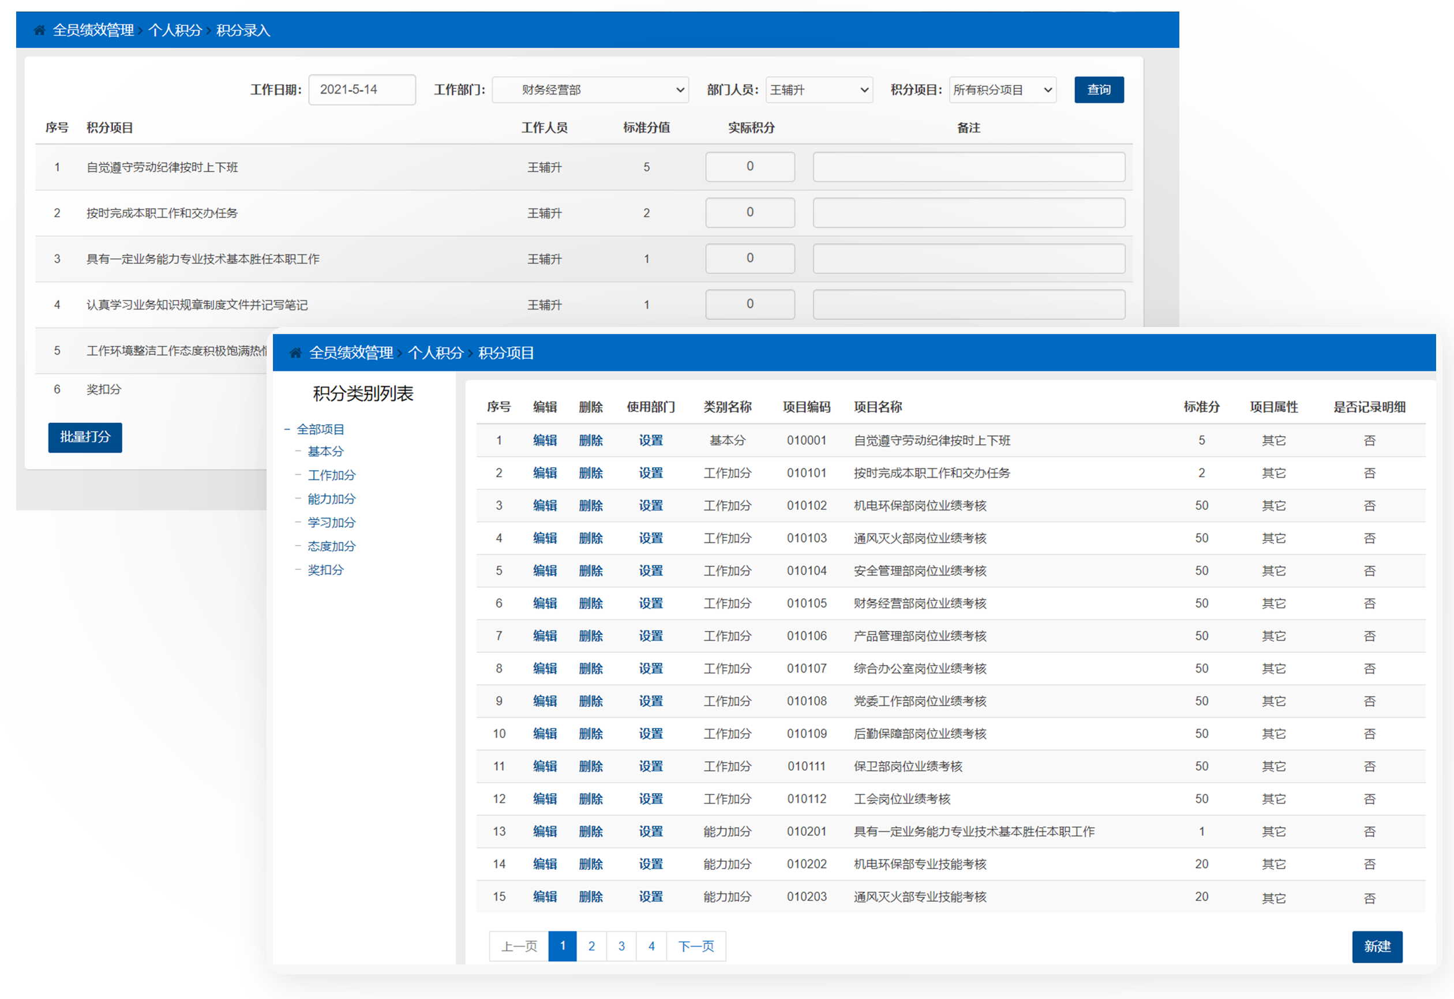Select 态度加分 in category tree
This screenshot has width=1454, height=999.
(331, 546)
